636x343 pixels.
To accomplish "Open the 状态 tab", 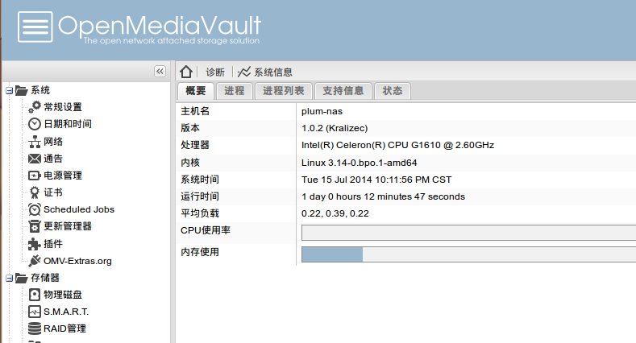I will [393, 91].
